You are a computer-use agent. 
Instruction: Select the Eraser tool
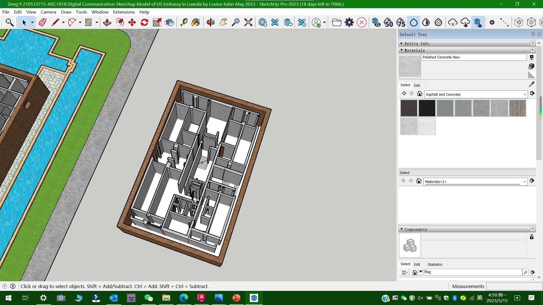click(42, 22)
